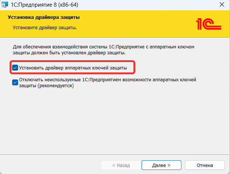
Task: Click the 'Установка драйвера защиты' heading
Action: tap(44, 17)
